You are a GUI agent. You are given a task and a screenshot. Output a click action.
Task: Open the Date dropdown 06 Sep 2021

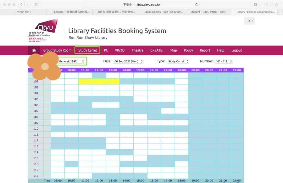(128, 61)
